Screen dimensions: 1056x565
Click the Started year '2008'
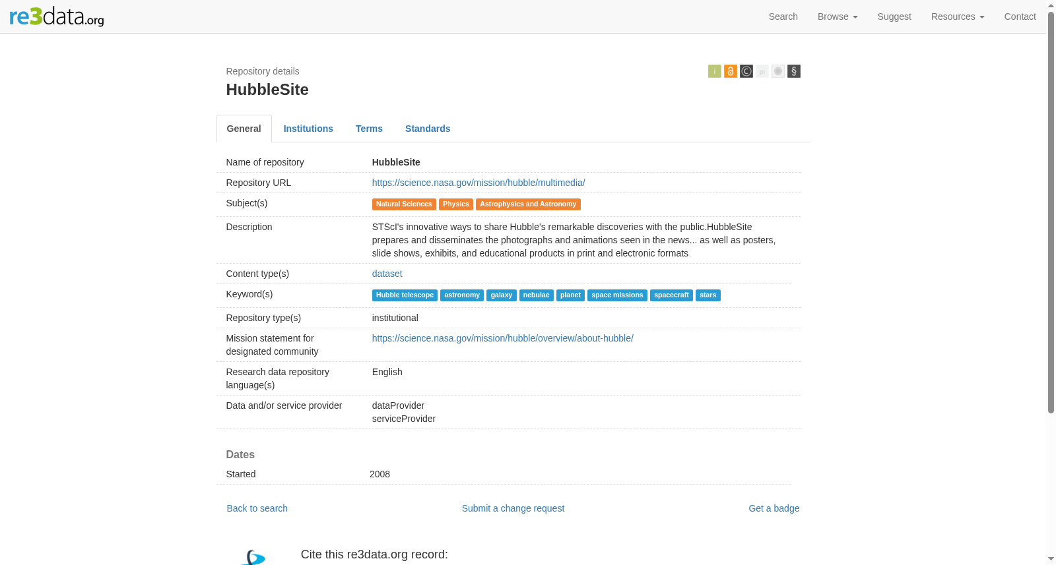[x=379, y=474]
